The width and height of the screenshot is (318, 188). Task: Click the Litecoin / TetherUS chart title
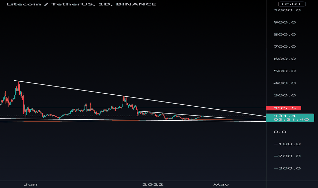click(x=81, y=4)
